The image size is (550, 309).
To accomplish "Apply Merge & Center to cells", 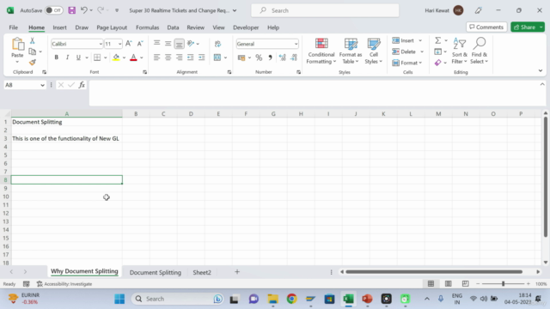I will pyautogui.click(x=217, y=58).
